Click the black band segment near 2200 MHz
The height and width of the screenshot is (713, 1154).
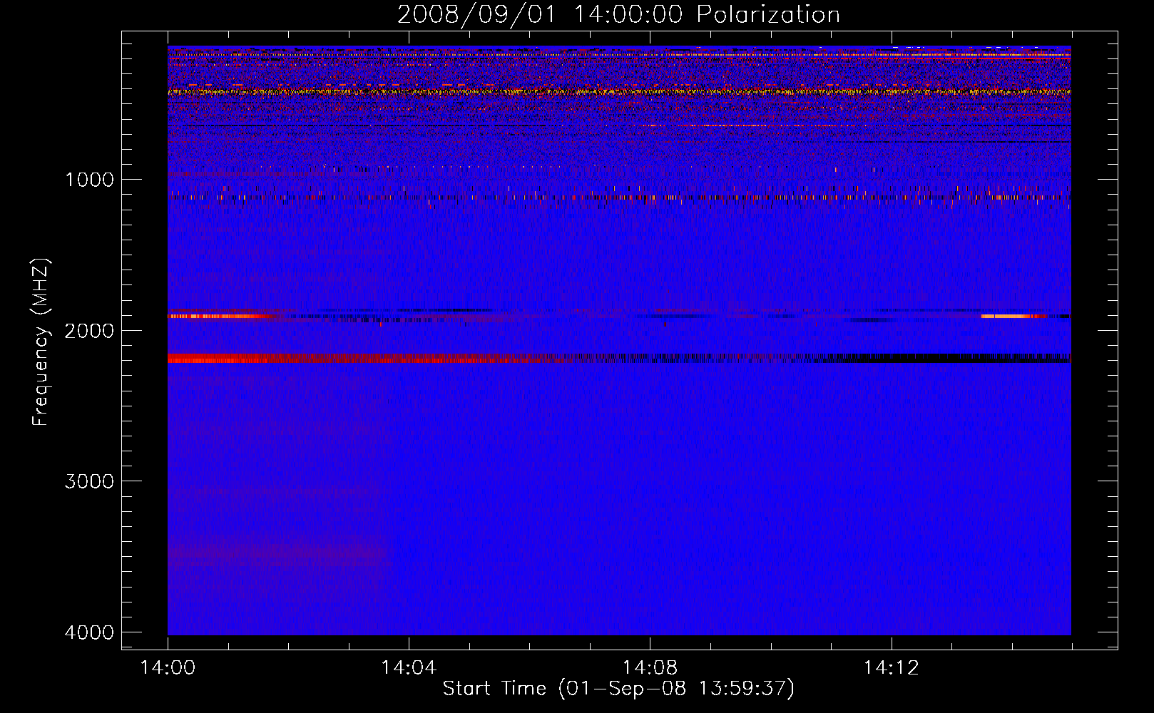click(956, 359)
